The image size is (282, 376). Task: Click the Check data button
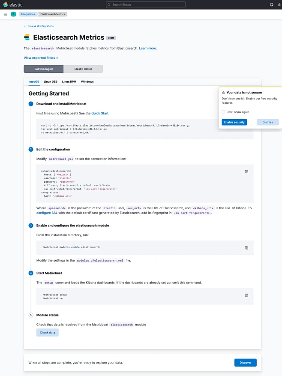click(47, 332)
